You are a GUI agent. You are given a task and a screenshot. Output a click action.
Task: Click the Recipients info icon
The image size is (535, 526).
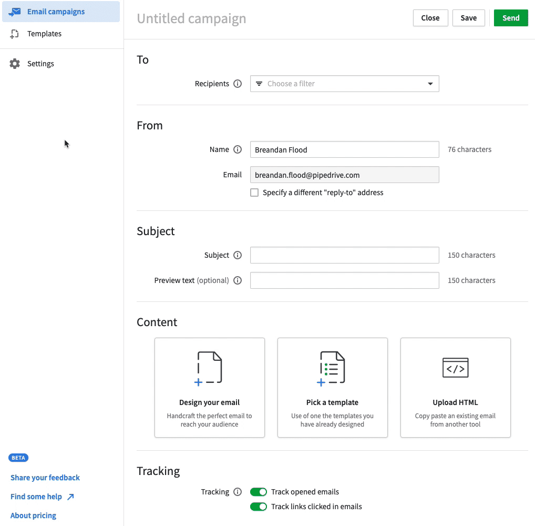[238, 83]
